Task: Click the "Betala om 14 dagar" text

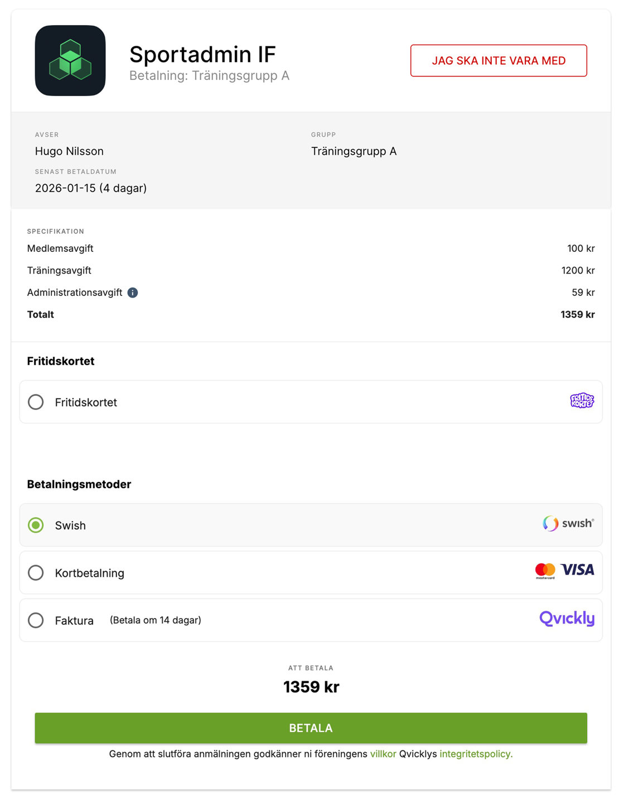Action: 156,620
